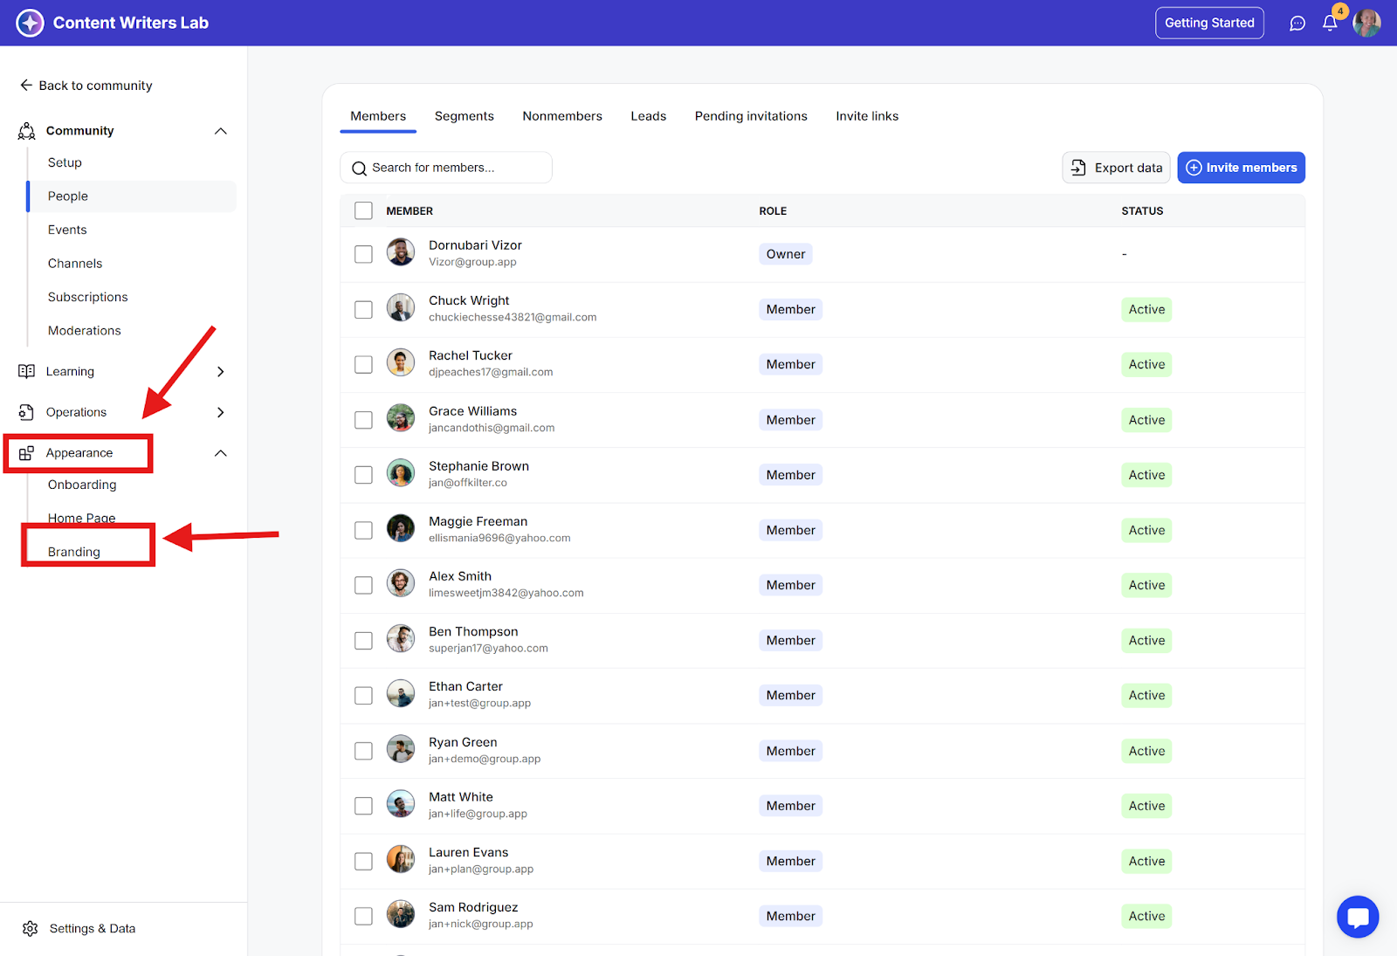Open the support chat bubble widget
The width and height of the screenshot is (1397, 956).
(1358, 917)
